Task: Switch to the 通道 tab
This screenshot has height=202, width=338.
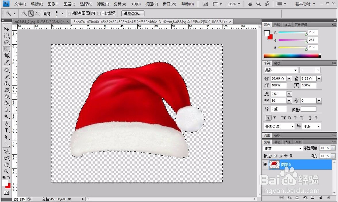Action: pos(277,142)
